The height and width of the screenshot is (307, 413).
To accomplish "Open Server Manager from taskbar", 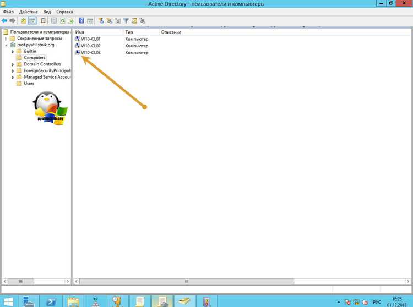I will 29,301.
